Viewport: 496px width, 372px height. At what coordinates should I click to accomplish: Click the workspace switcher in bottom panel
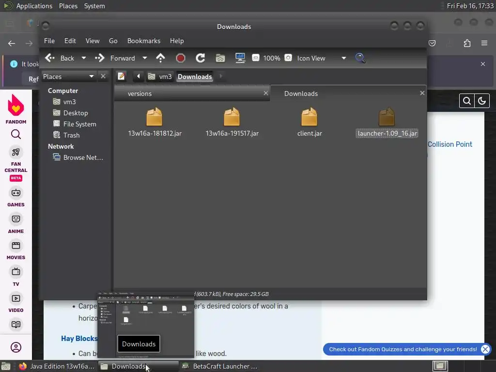[x=440, y=366]
